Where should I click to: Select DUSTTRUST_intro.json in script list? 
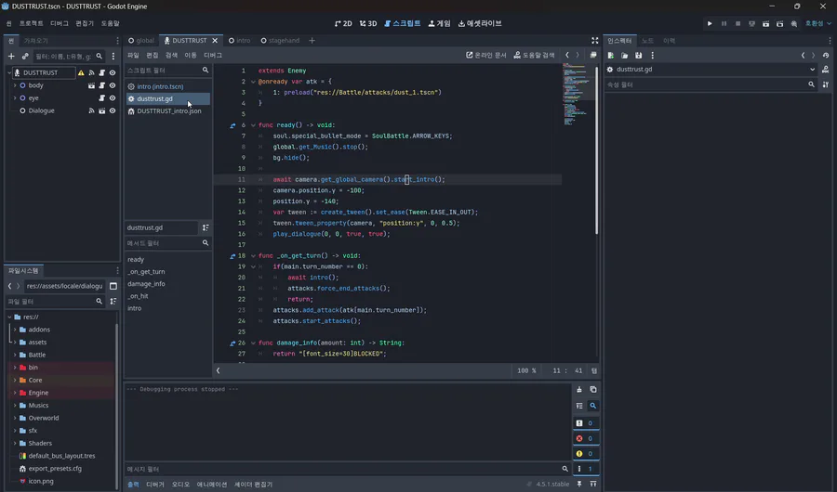[x=167, y=111]
